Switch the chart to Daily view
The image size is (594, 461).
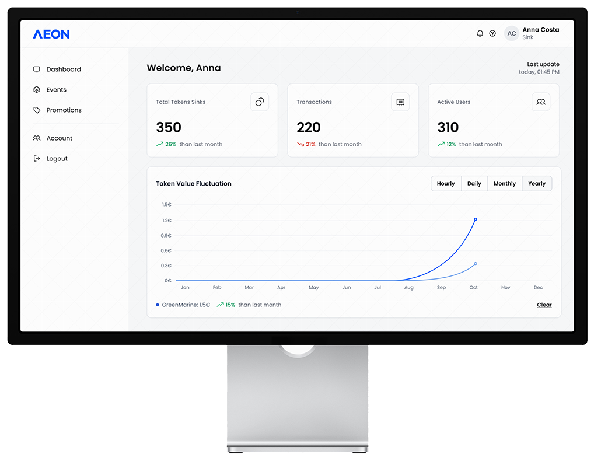tap(474, 183)
